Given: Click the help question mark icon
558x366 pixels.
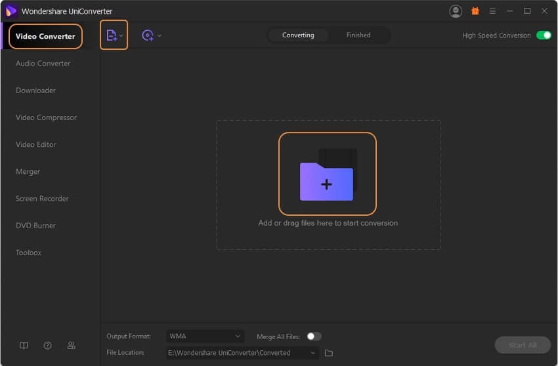Looking at the screenshot, I should [47, 346].
